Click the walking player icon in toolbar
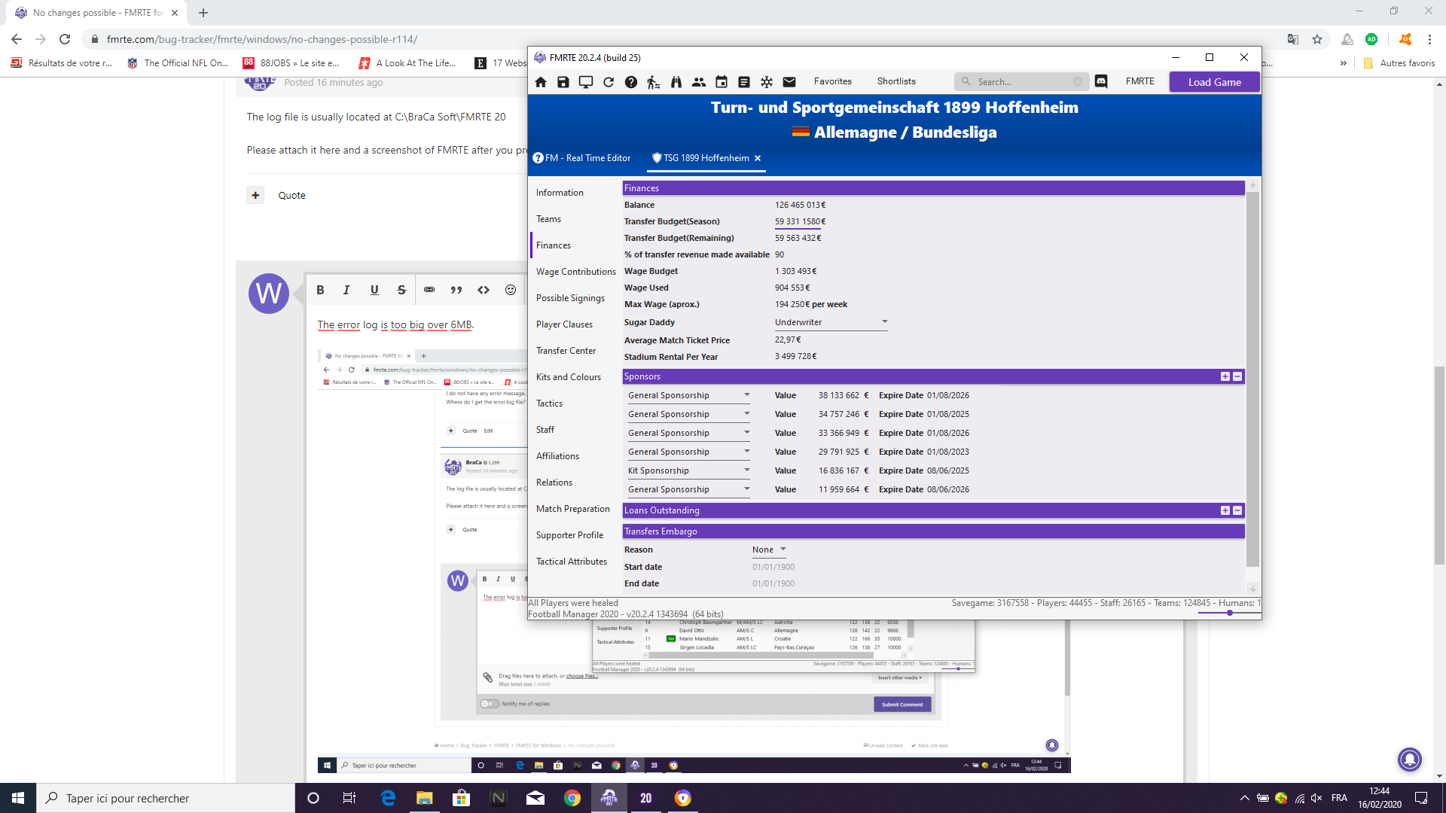Image resolution: width=1446 pixels, height=813 pixels. tap(654, 82)
